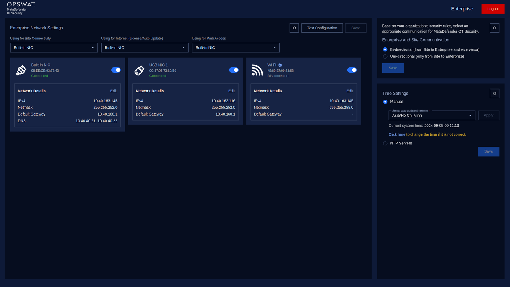
Task: Refresh the Enterprise Network Settings panel
Action: [294, 28]
